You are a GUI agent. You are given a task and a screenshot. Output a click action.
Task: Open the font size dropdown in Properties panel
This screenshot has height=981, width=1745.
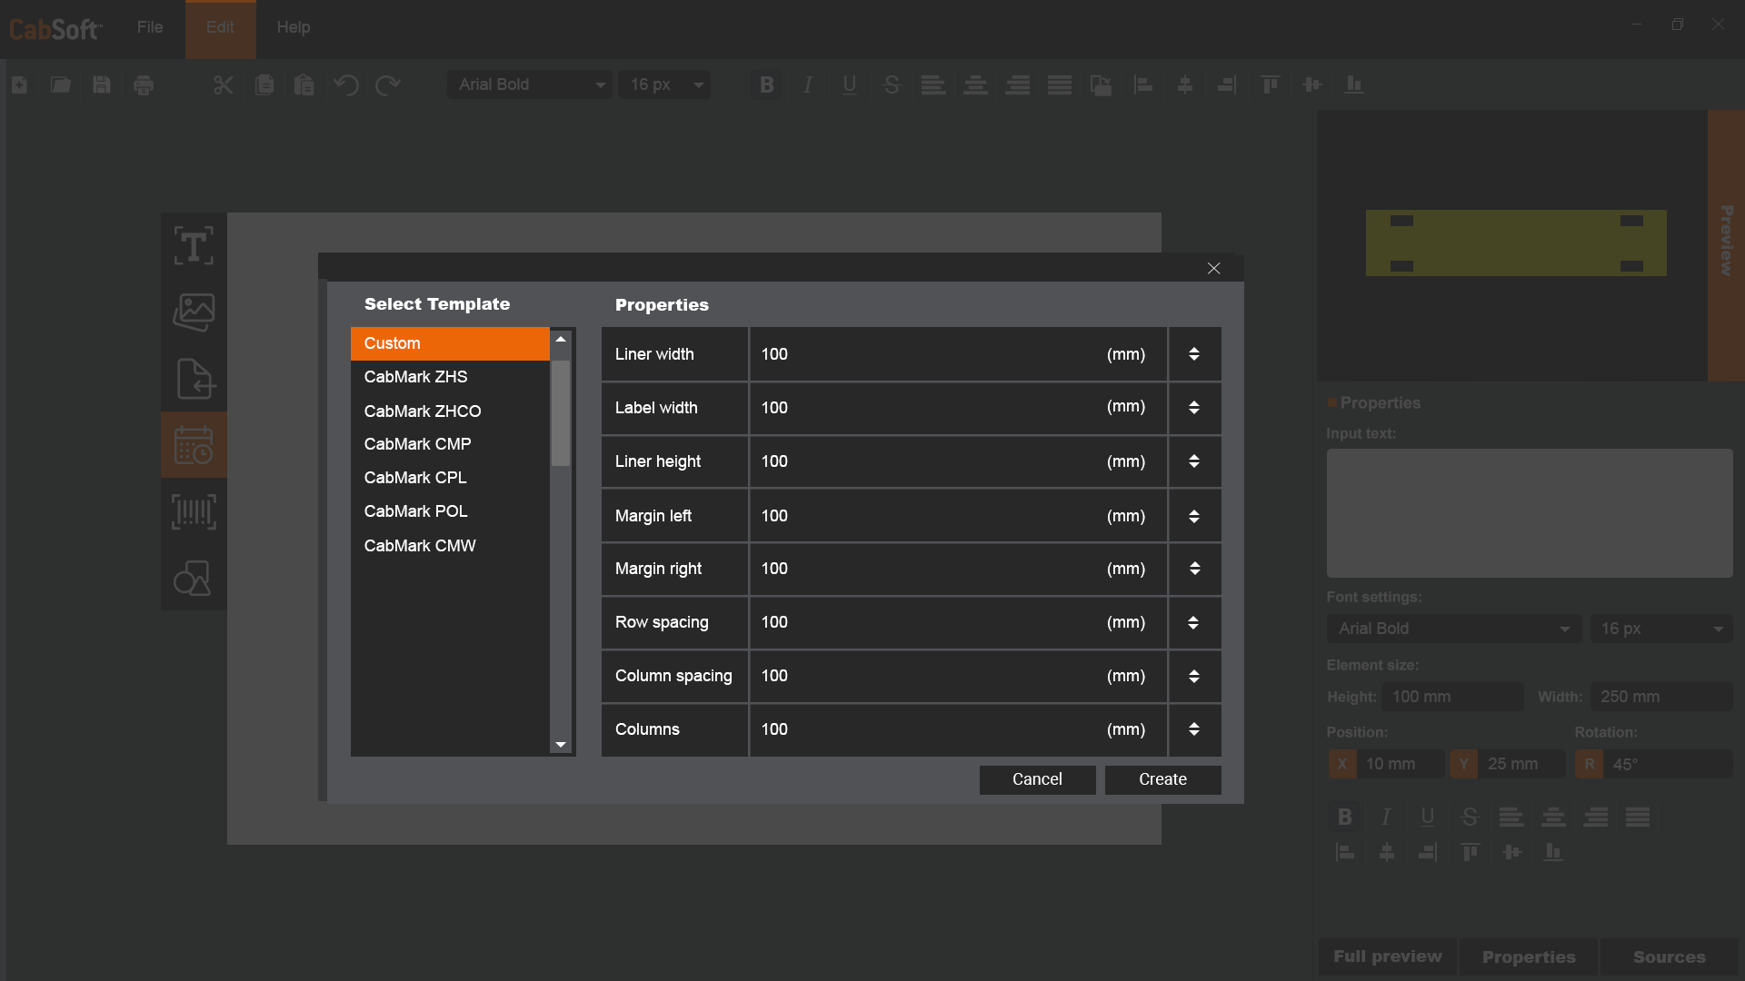click(x=1660, y=628)
